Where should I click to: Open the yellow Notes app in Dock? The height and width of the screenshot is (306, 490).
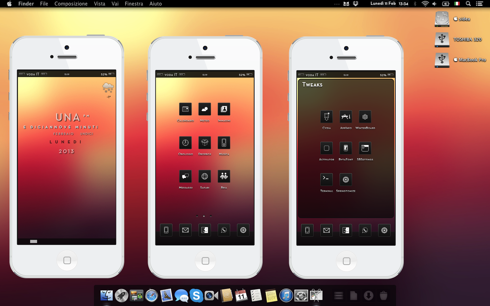click(x=271, y=296)
